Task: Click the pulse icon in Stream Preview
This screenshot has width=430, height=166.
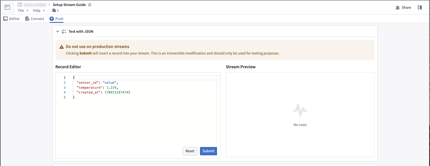Action: pos(300,110)
